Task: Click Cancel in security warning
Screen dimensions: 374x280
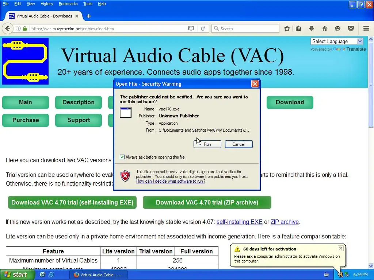Action: [x=238, y=144]
